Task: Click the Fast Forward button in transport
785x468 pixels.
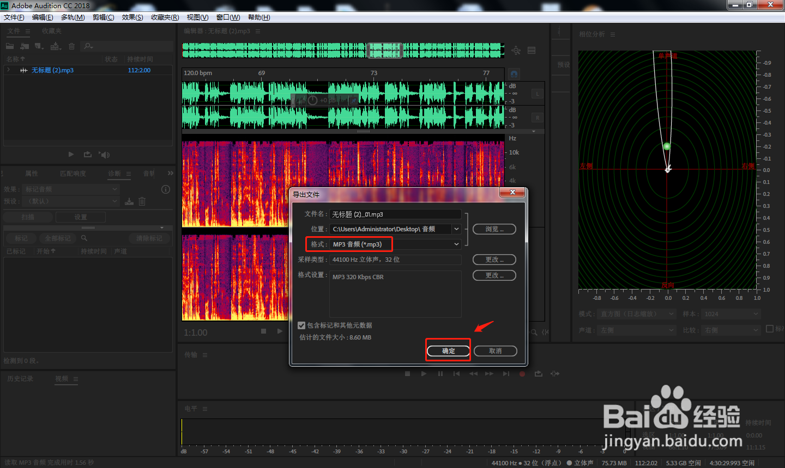Action: tap(489, 374)
